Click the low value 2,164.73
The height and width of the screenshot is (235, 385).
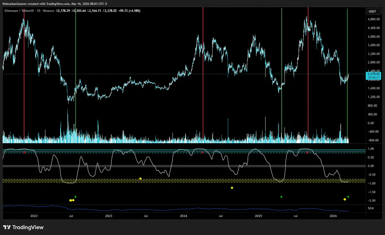click(94, 11)
